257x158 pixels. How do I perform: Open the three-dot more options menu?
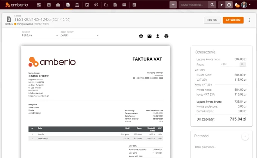click(249, 20)
